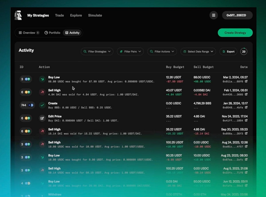Click the 0.00582 DAI sell budget value
Image resolution: width=266 pixels, height=197 pixels.
click(x=202, y=90)
